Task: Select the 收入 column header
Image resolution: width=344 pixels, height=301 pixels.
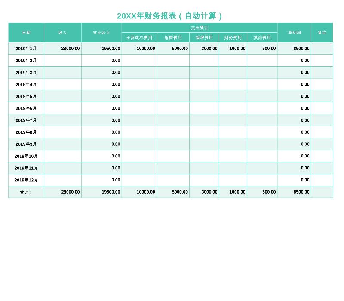Action: pyautogui.click(x=63, y=33)
